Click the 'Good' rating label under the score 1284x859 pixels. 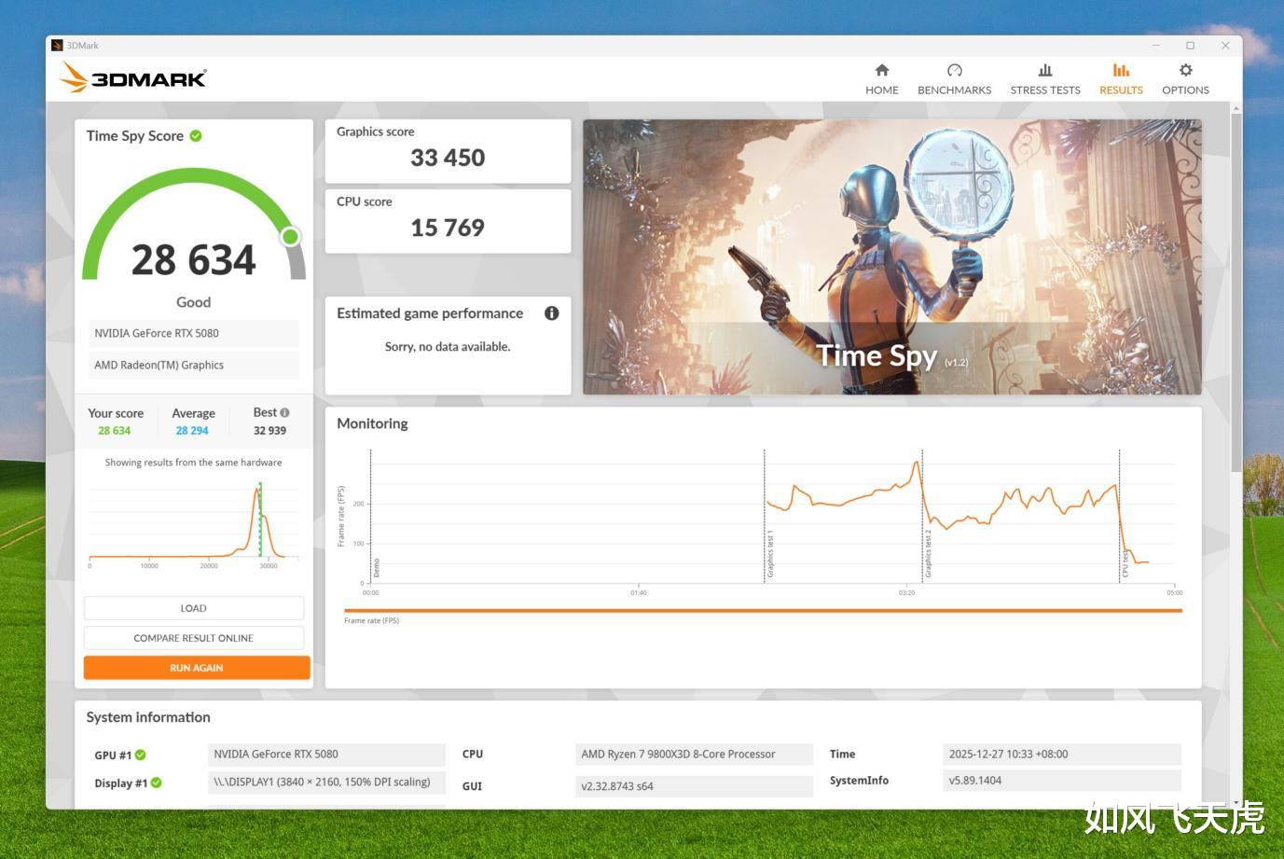pyautogui.click(x=193, y=302)
